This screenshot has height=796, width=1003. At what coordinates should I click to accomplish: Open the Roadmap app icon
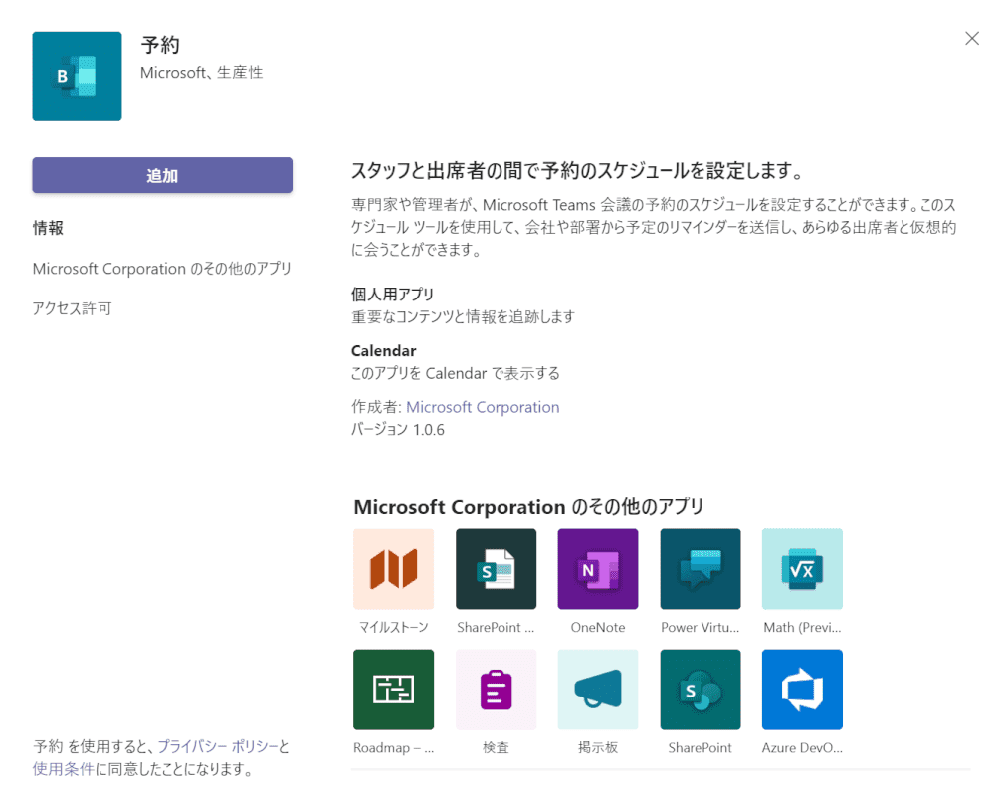point(393,690)
